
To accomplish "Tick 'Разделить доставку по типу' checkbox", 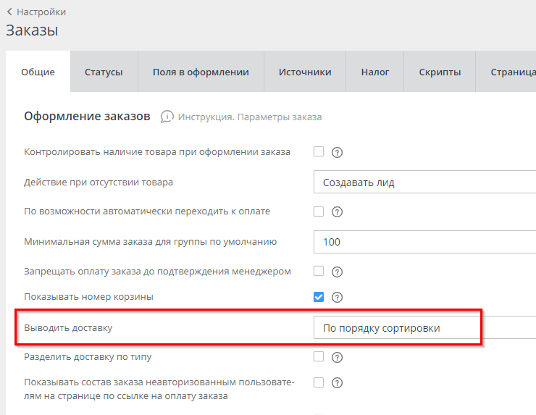I will pos(319,356).
